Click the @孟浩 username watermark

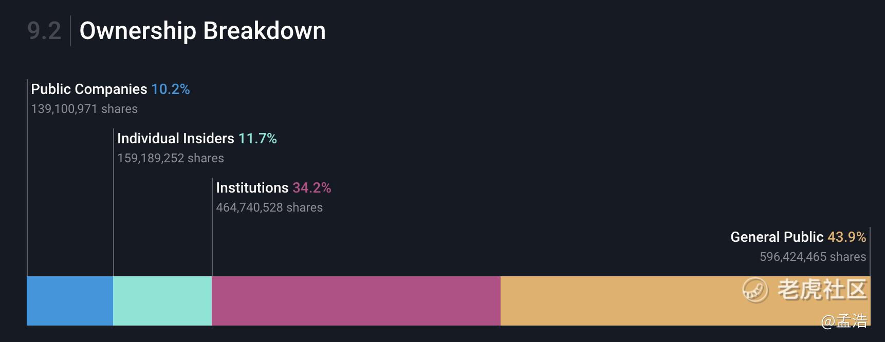pos(844,321)
